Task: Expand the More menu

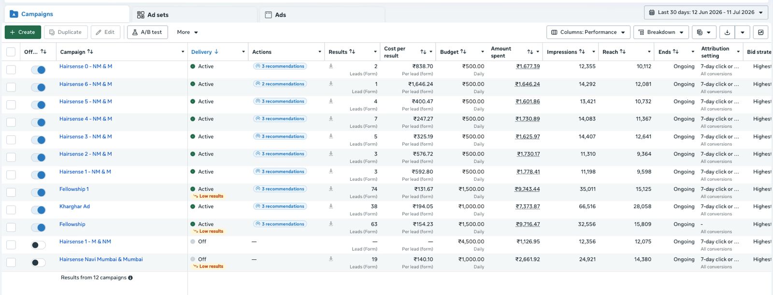Action: pos(187,32)
